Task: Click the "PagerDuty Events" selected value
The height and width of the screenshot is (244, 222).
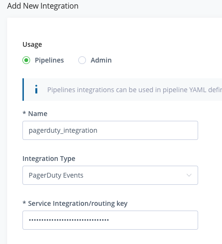Action: tap(56, 175)
